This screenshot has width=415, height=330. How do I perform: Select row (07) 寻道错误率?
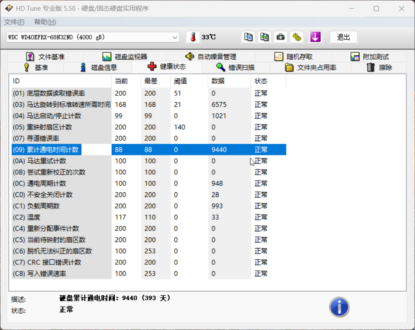(x=149, y=138)
